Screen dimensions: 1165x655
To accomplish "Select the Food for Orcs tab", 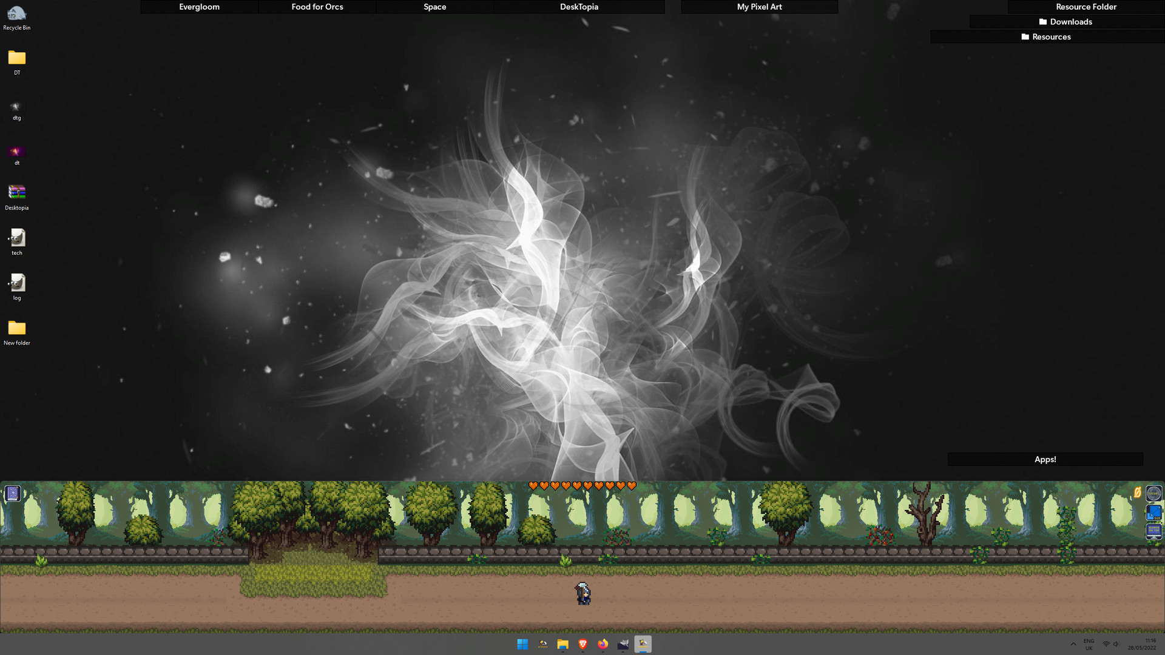I will pos(317,7).
